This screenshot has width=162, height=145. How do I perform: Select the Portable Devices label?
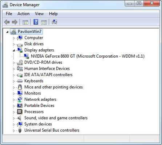pyautogui.click(x=39, y=105)
